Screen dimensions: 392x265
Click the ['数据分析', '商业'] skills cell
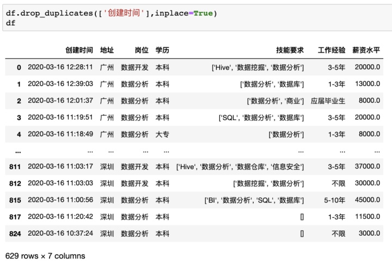pyautogui.click(x=275, y=101)
